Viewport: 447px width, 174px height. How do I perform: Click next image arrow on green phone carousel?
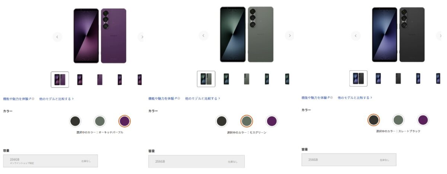pyautogui.click(x=289, y=36)
